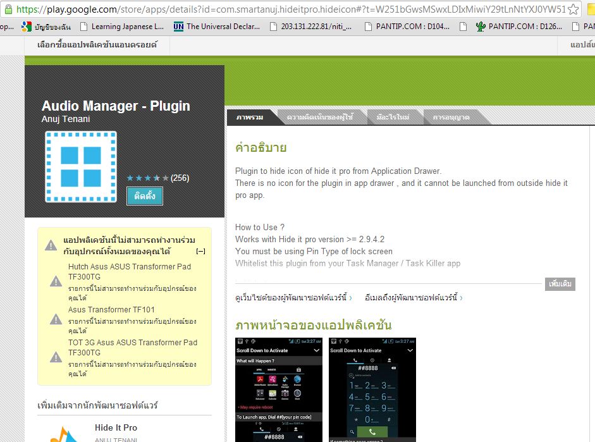The height and width of the screenshot is (442, 595).
Task: Switch to the มีอะไรใหม่ what's new tab
Action: pyautogui.click(x=393, y=117)
